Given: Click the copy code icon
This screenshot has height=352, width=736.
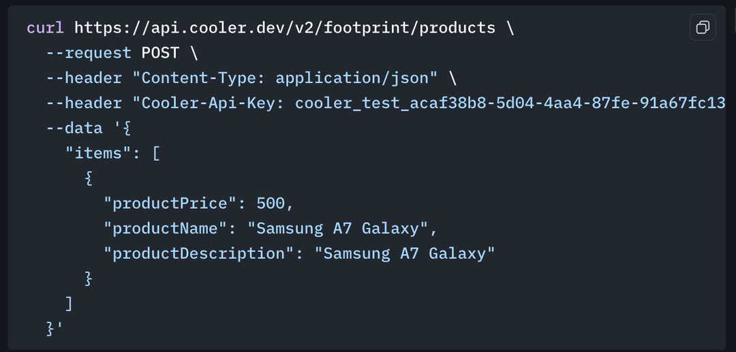Looking at the screenshot, I should pos(703,27).
